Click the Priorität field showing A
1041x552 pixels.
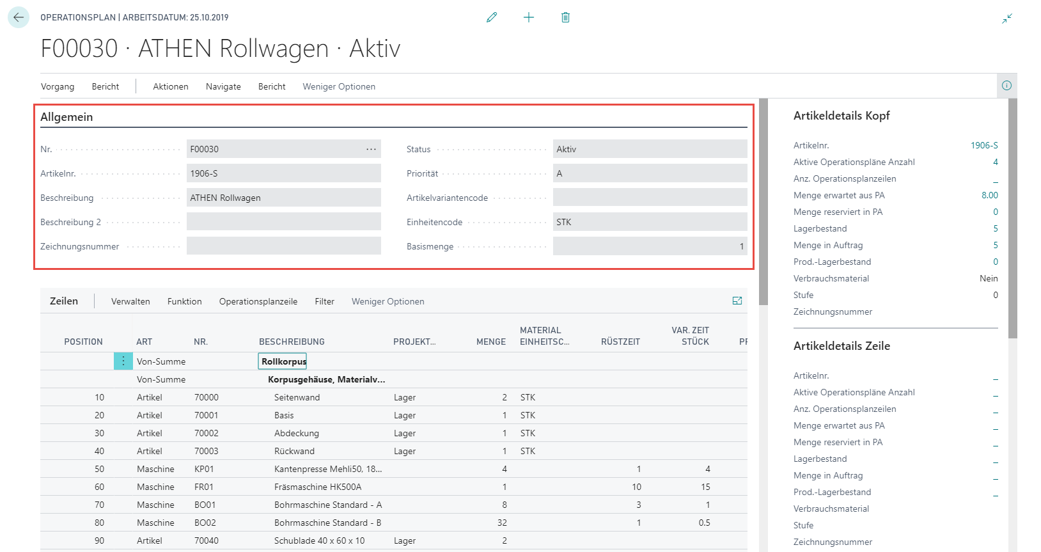(650, 173)
